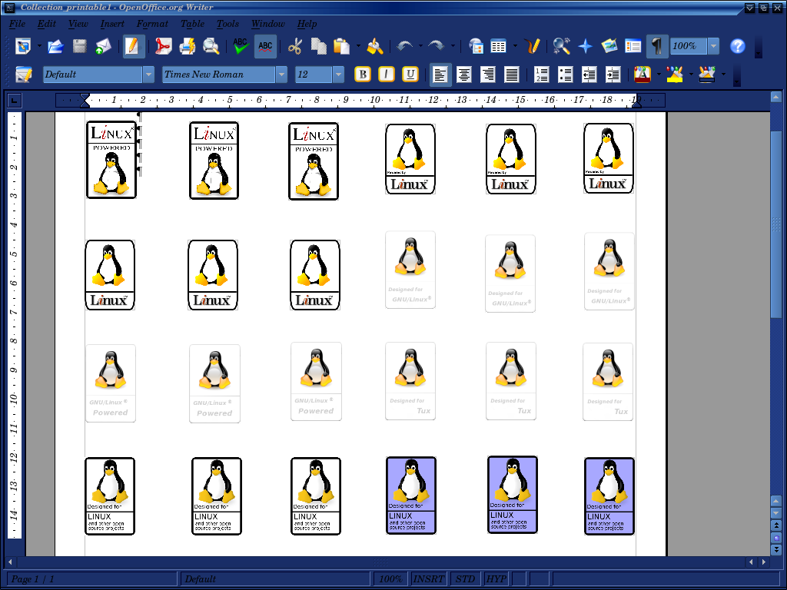
Task: Align text right
Action: tap(487, 75)
